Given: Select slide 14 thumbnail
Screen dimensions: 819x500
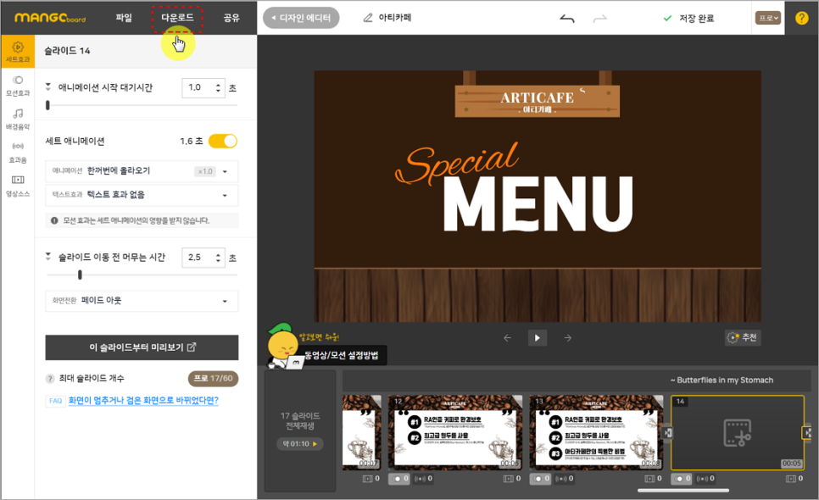Looking at the screenshot, I should (737, 433).
